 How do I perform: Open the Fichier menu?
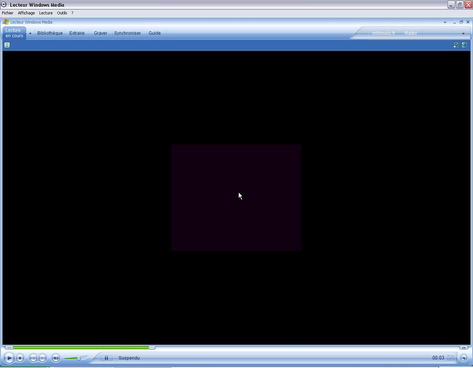(x=8, y=13)
